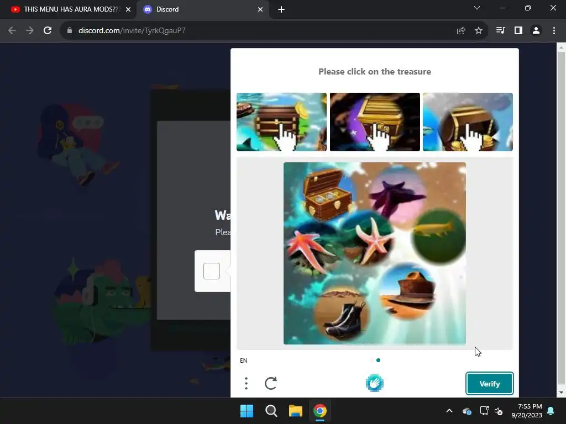
Task: Click the hCaptcha hand logo
Action: coord(375,384)
